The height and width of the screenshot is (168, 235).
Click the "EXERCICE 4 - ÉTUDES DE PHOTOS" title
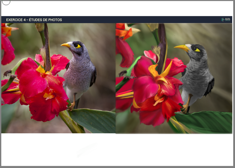click(x=34, y=20)
